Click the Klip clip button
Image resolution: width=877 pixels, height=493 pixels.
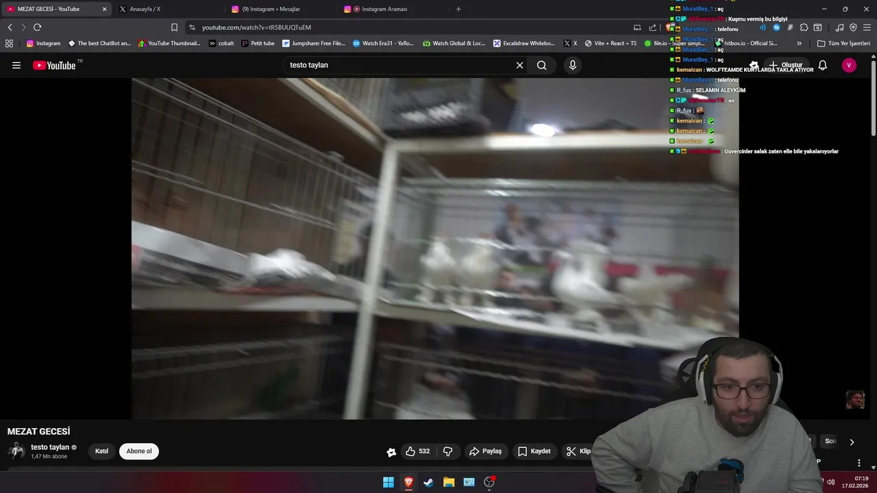coord(579,451)
